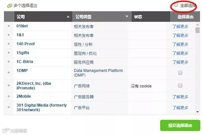Viewport: 203px width, 135px height.
Task: Click the 属性 / 分析 type cell
Action: [x=83, y=44]
